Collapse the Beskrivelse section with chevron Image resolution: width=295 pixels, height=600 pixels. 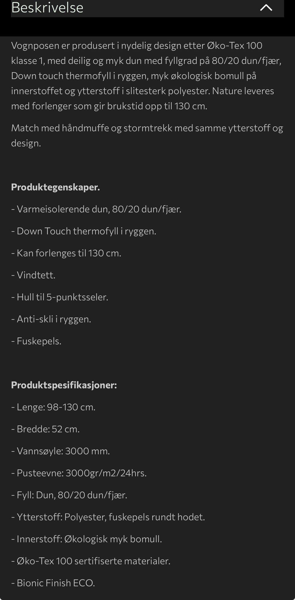(x=266, y=8)
